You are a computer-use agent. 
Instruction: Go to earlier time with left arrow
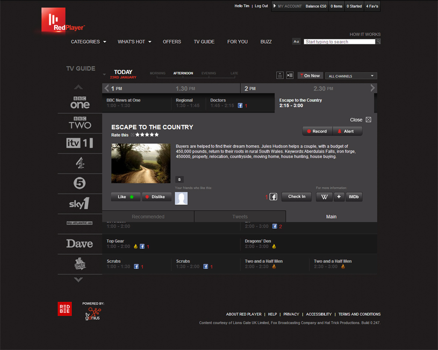point(106,88)
